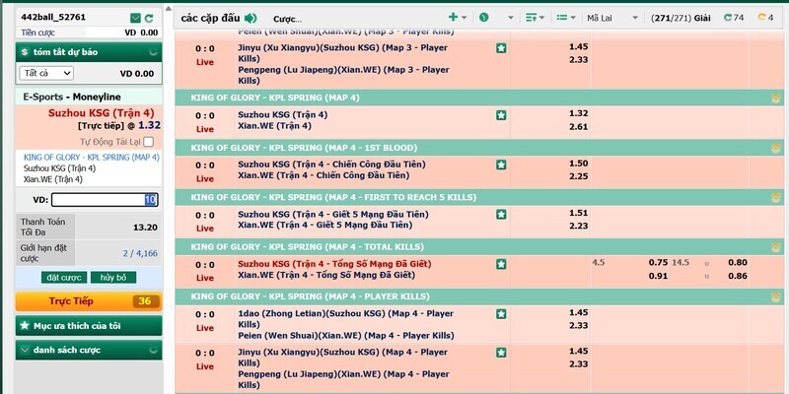Click the đặt cược button
Image resolution: width=789 pixels, height=394 pixels.
point(64,278)
